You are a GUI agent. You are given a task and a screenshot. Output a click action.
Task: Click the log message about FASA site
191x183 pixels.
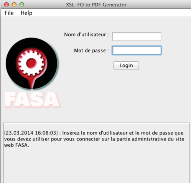94,139
